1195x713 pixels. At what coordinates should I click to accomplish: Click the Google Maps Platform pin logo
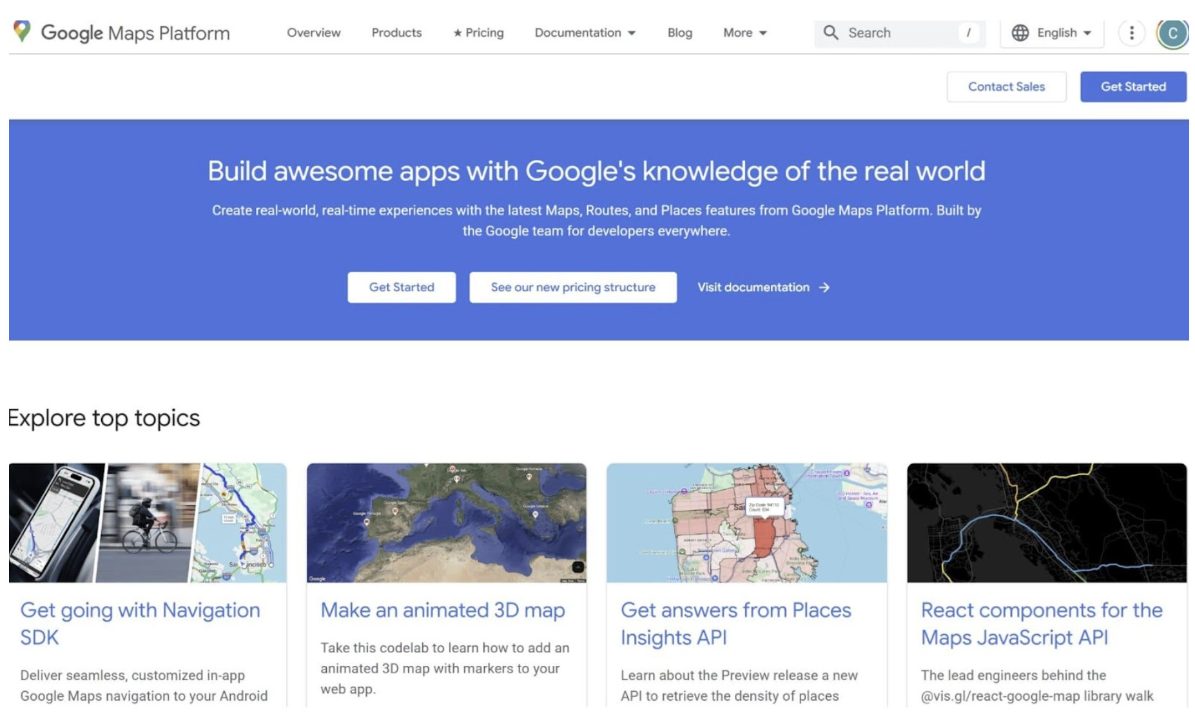point(22,31)
